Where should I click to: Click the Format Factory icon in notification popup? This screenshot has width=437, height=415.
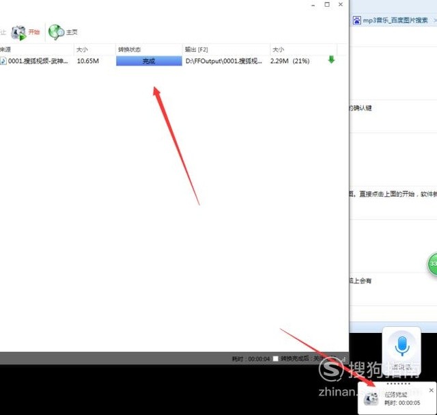(371, 399)
